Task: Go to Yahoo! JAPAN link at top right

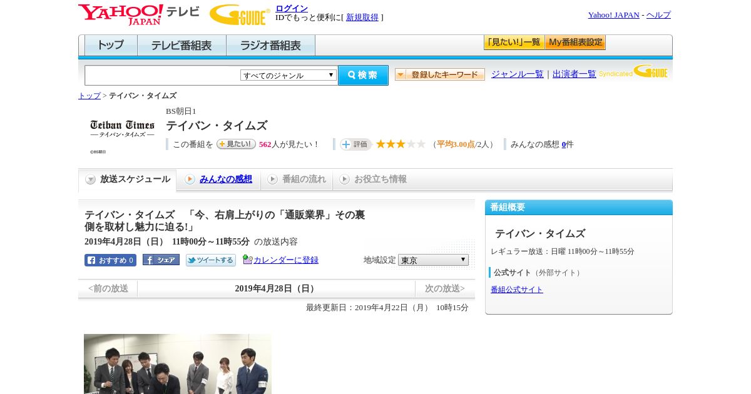Action: (613, 15)
